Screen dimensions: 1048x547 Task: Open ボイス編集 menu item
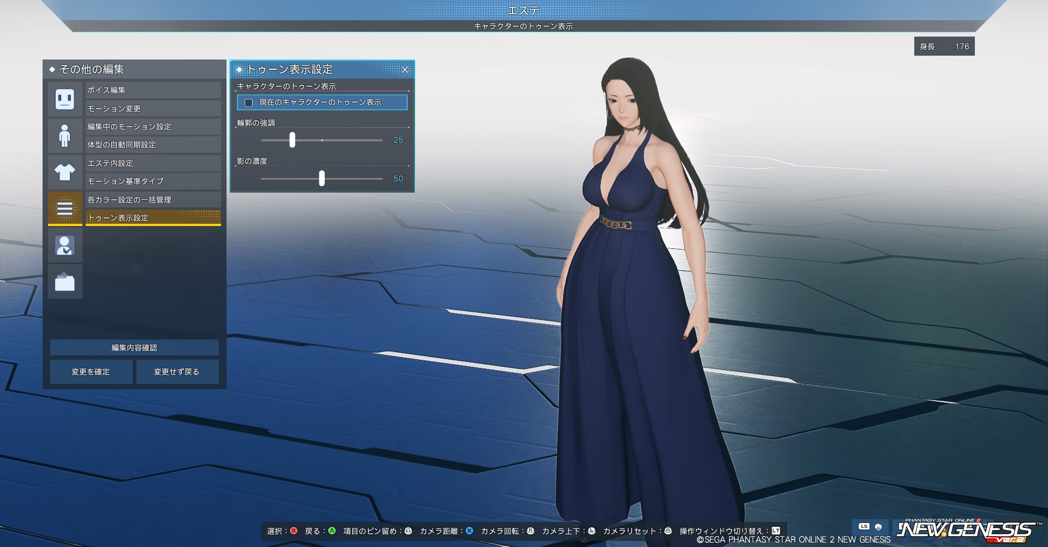point(153,90)
